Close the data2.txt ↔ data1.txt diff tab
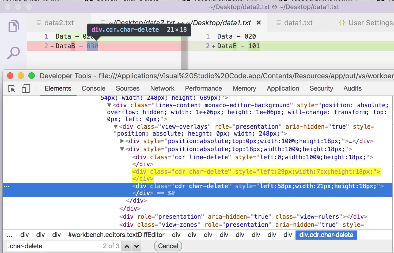The height and width of the screenshot is (253, 394). pos(259,23)
